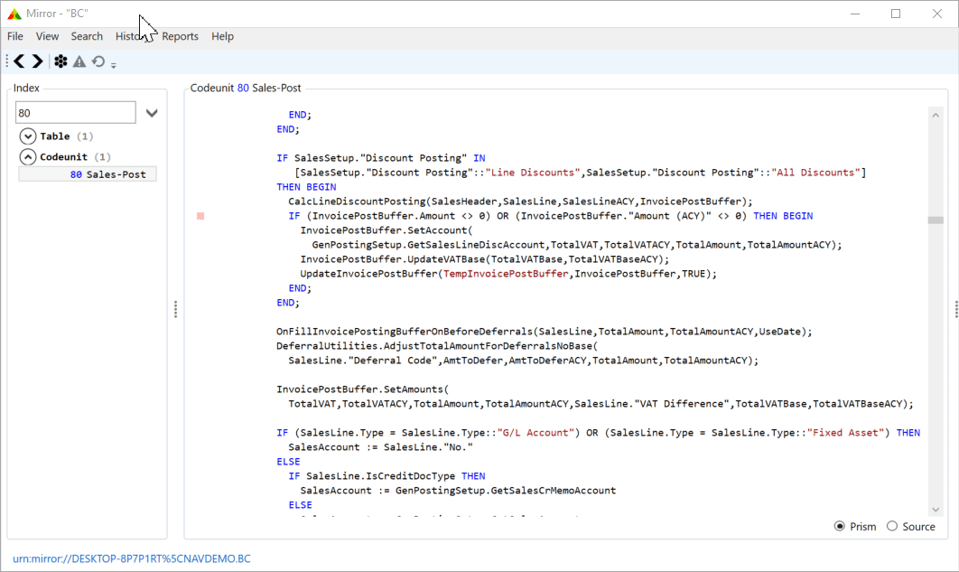Viewport: 959px width, 572px height.
Task: Open the warning triangle toolbar icon
Action: (x=79, y=61)
